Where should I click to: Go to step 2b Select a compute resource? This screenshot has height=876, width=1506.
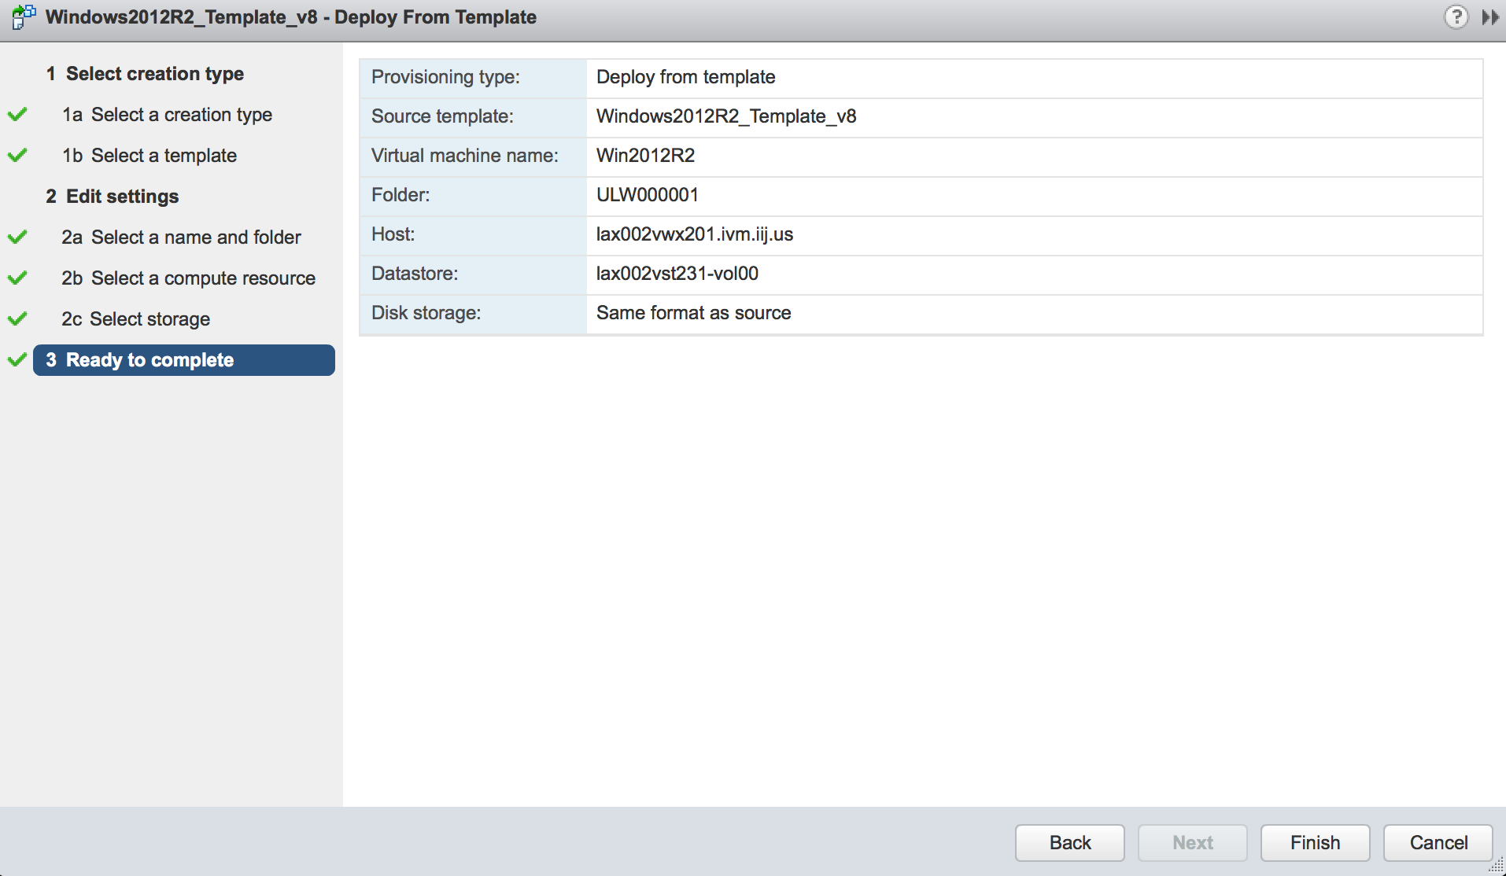188,278
